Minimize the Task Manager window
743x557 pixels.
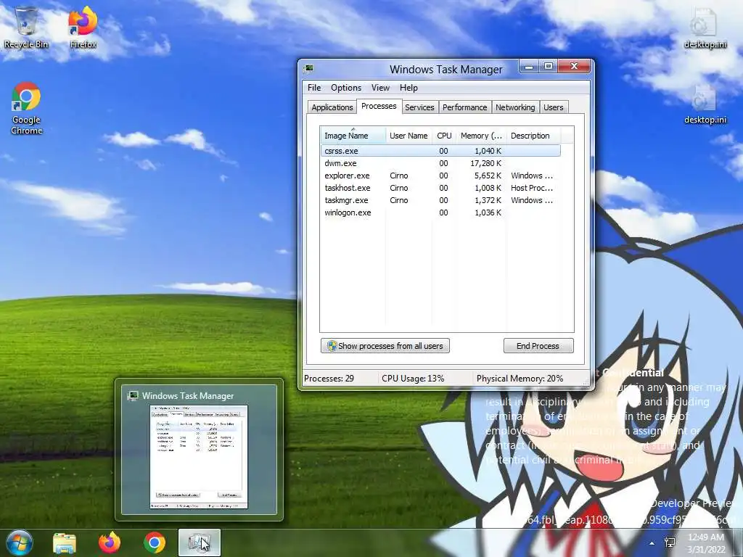point(529,67)
